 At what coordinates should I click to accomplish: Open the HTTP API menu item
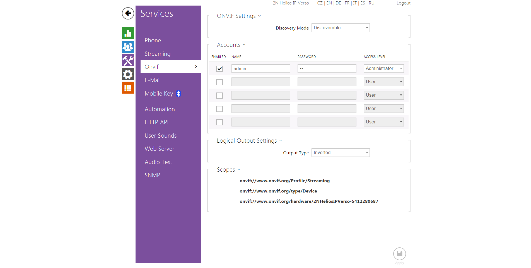click(156, 122)
